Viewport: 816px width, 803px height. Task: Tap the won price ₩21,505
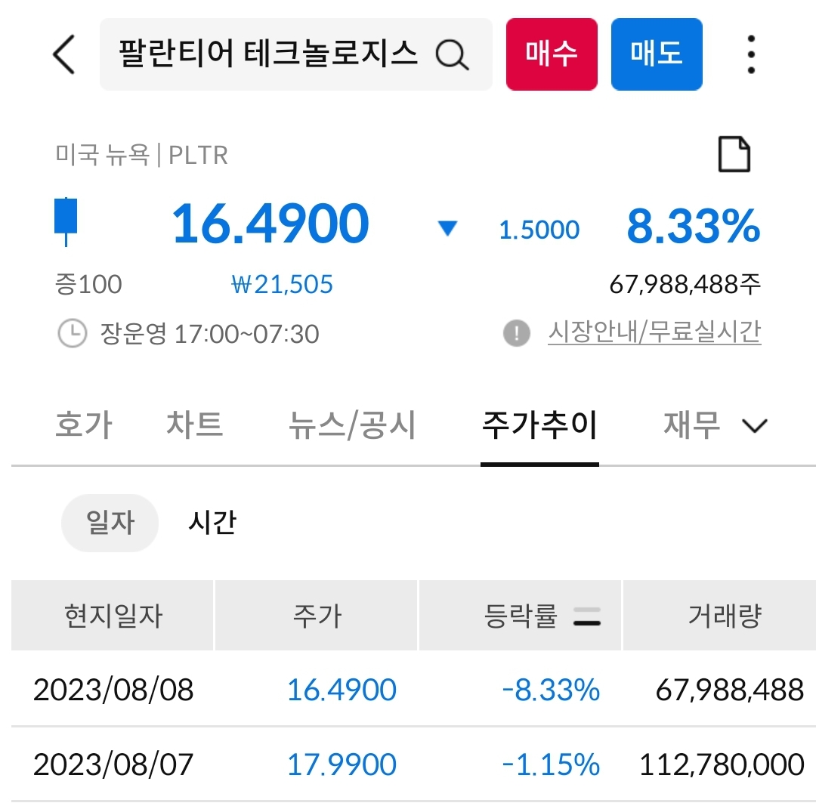(282, 285)
